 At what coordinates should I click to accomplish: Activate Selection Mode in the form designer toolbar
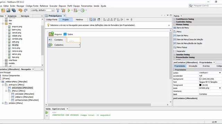pos(91,20)
